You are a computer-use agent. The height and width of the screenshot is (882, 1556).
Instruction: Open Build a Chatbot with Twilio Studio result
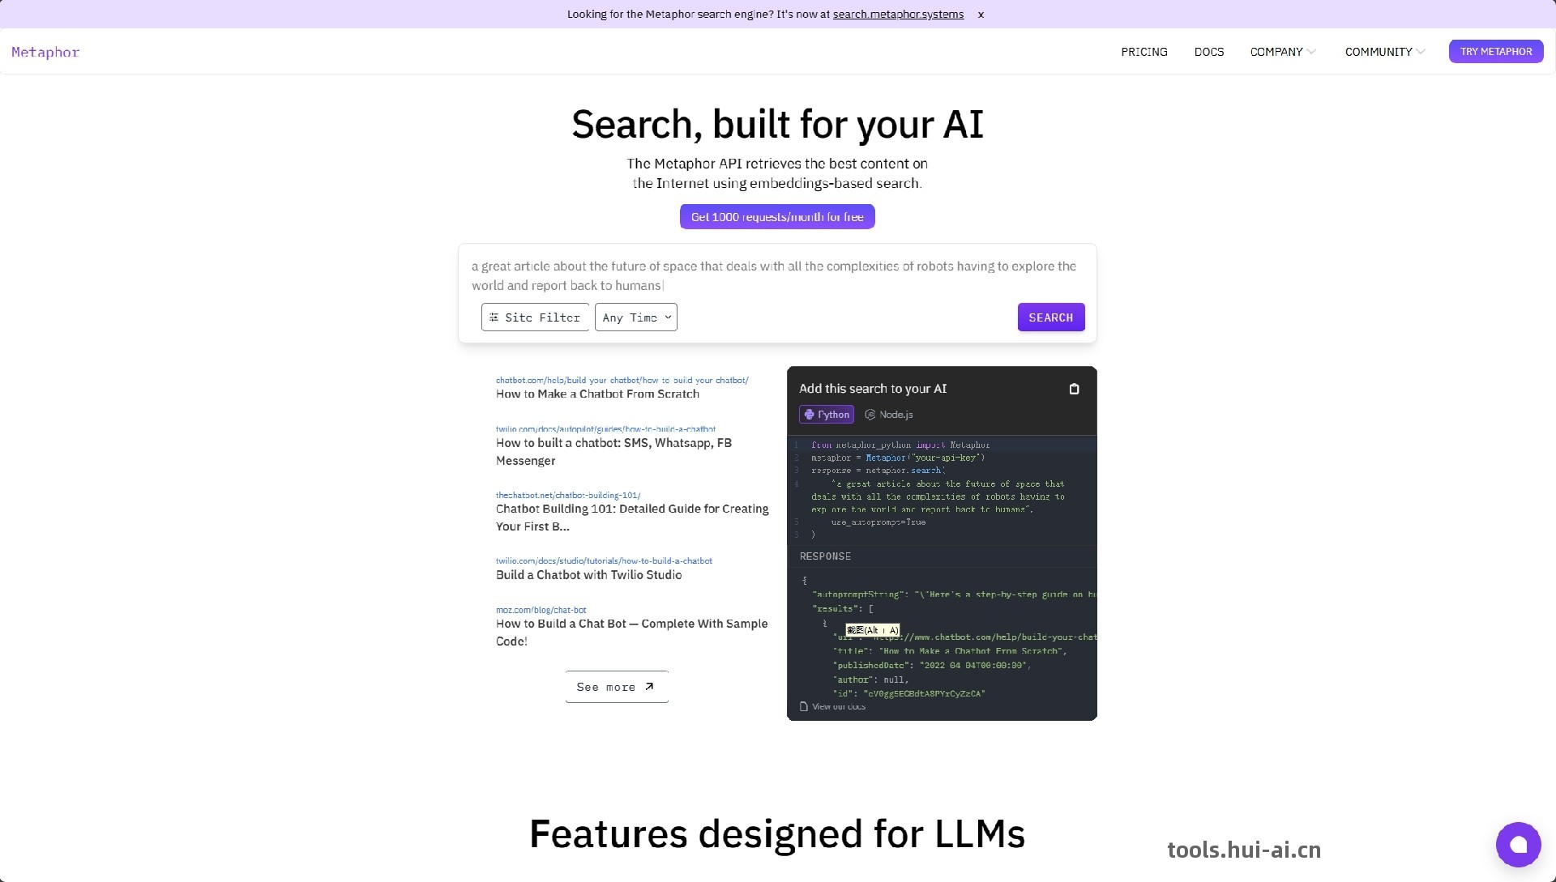pos(588,575)
